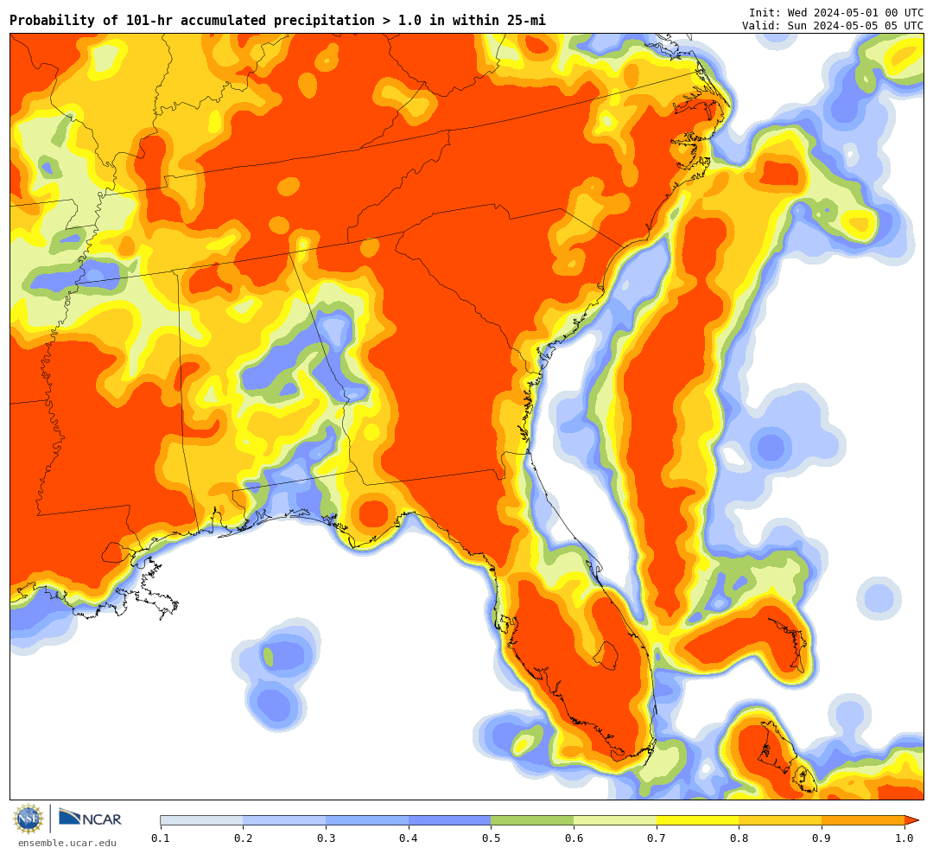Click the 0.3 to 0.4 blue swatch

[367, 820]
